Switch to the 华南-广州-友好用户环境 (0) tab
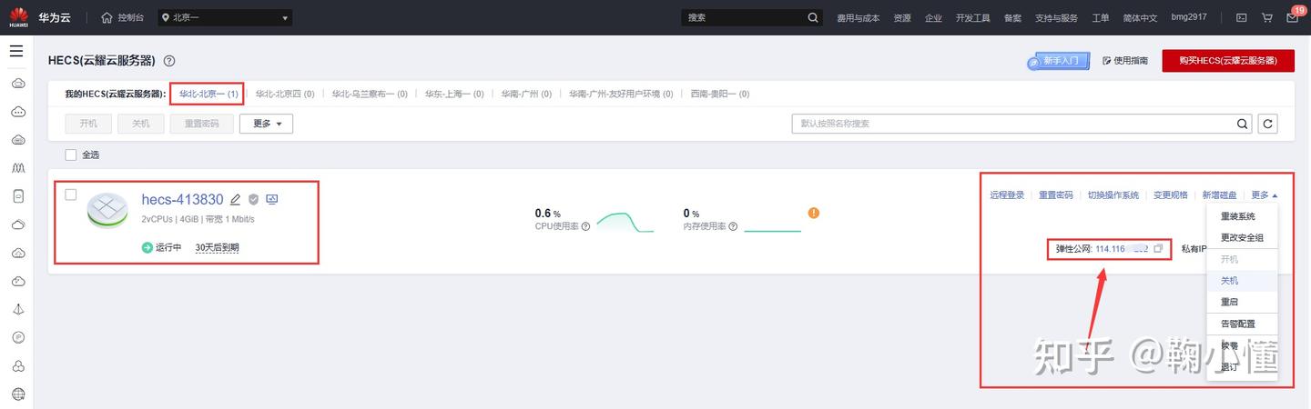 tap(621, 94)
